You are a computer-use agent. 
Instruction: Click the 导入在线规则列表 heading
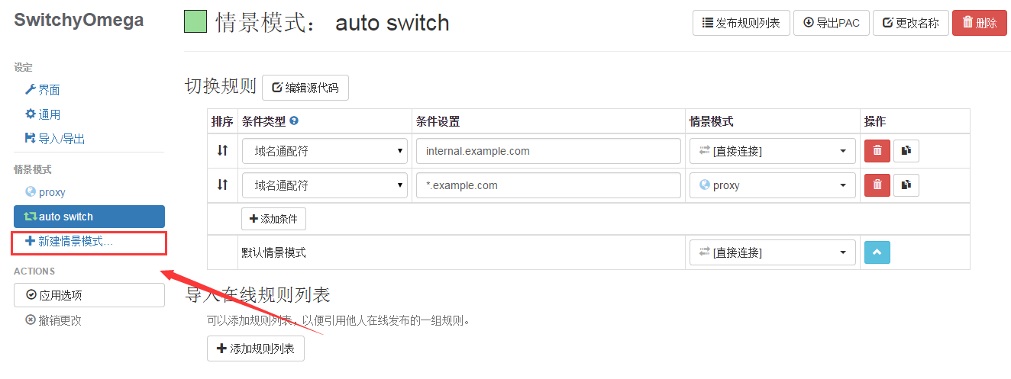[257, 295]
